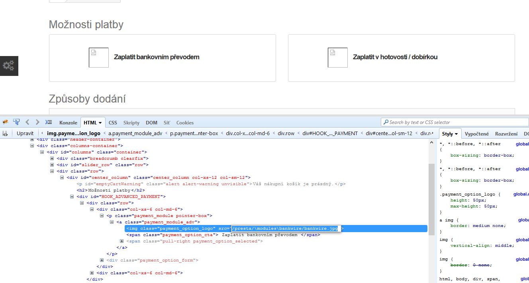The width and height of the screenshot is (529, 283).
Task: Open the Styly tab dropdown menu
Action: click(x=456, y=134)
